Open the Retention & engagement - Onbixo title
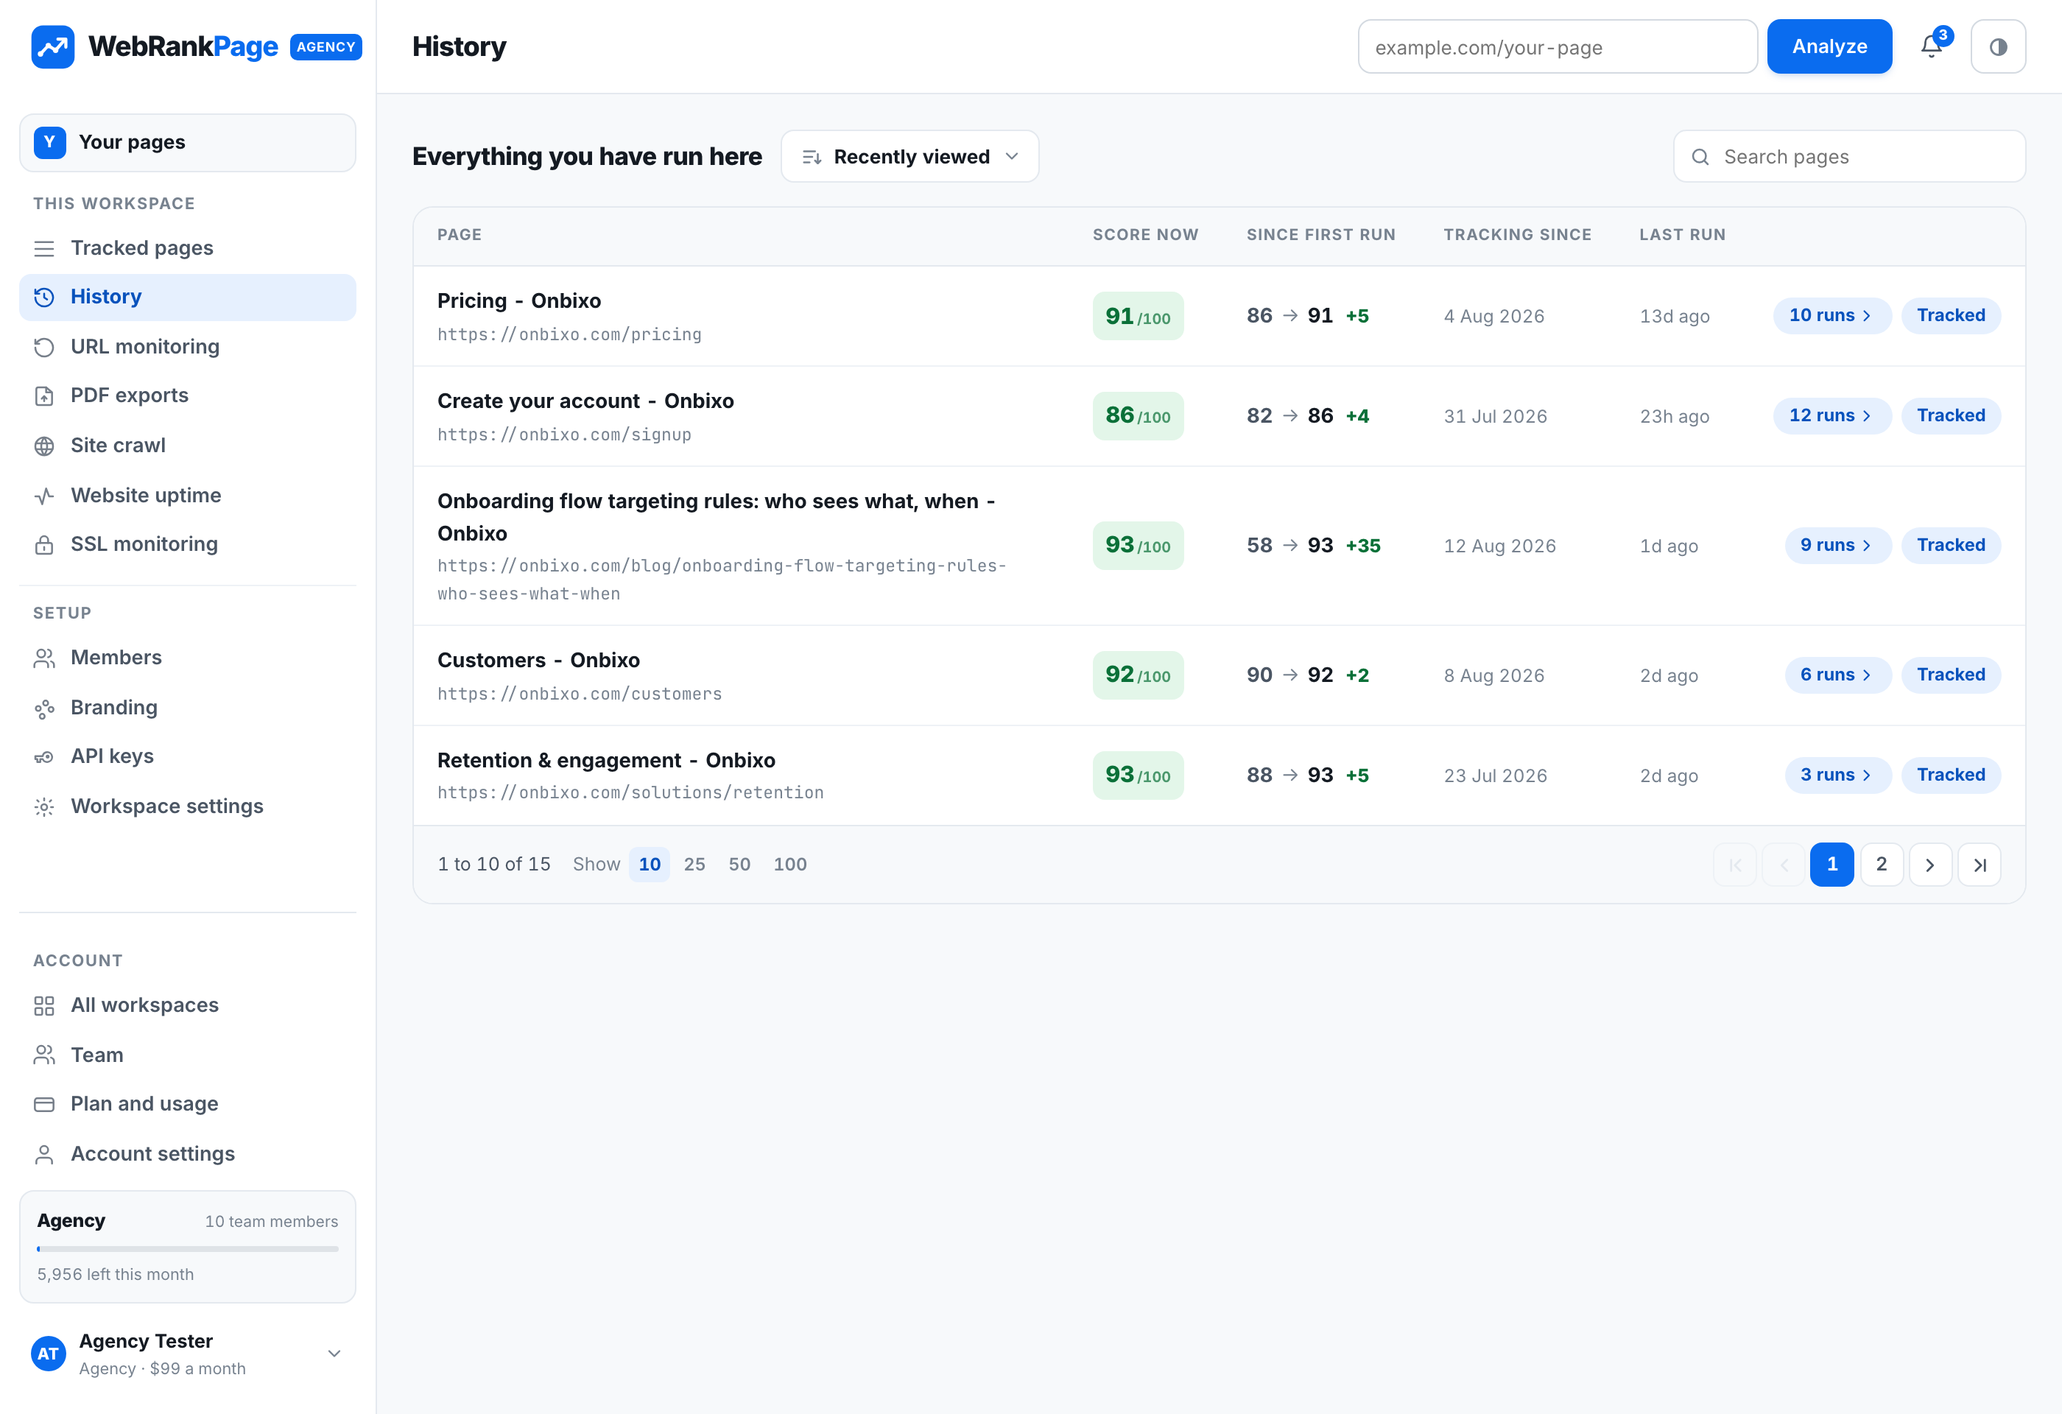The image size is (2062, 1414). pos(606,760)
